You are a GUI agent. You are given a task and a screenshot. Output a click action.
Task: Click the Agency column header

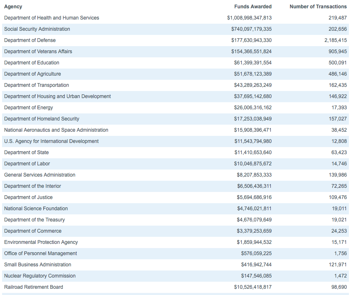[x=13, y=7]
